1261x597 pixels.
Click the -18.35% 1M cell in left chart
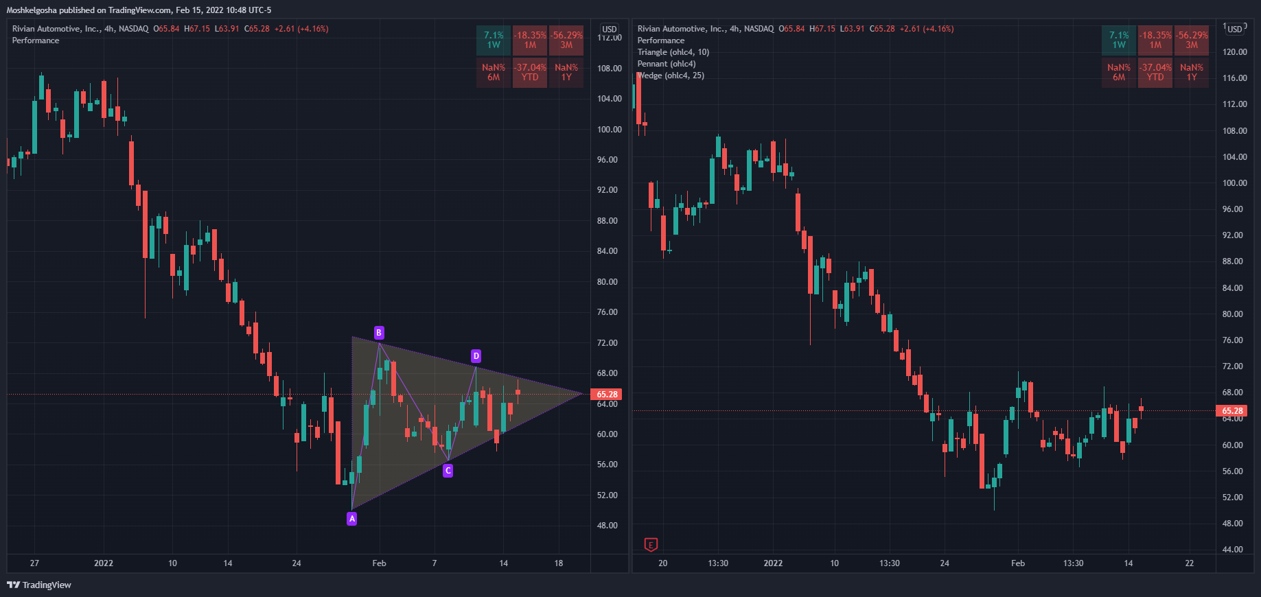(x=530, y=40)
